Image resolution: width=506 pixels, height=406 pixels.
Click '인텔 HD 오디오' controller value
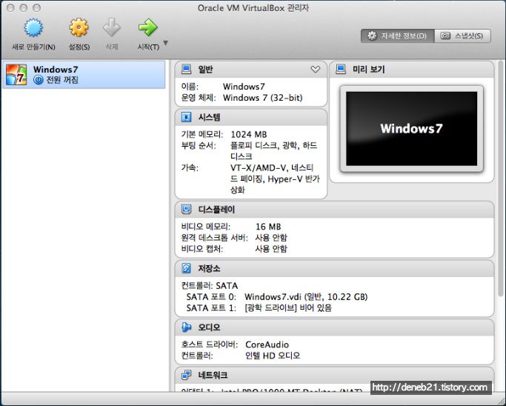click(273, 356)
